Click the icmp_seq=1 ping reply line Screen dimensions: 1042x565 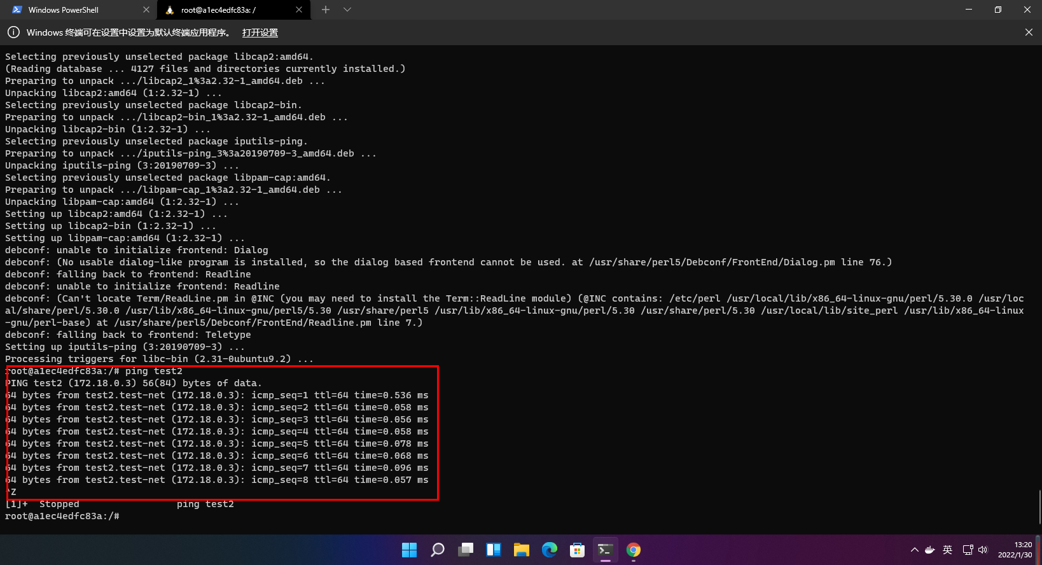tap(217, 395)
